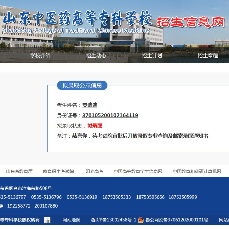Click mobile number 18753505666
Image resolution: width=229 pixels, height=229 pixels.
[150, 197]
